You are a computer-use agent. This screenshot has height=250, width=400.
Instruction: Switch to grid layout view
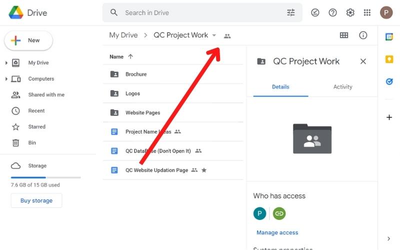point(344,35)
